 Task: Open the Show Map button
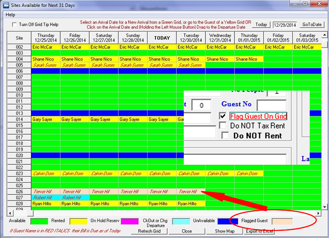pos(225,231)
